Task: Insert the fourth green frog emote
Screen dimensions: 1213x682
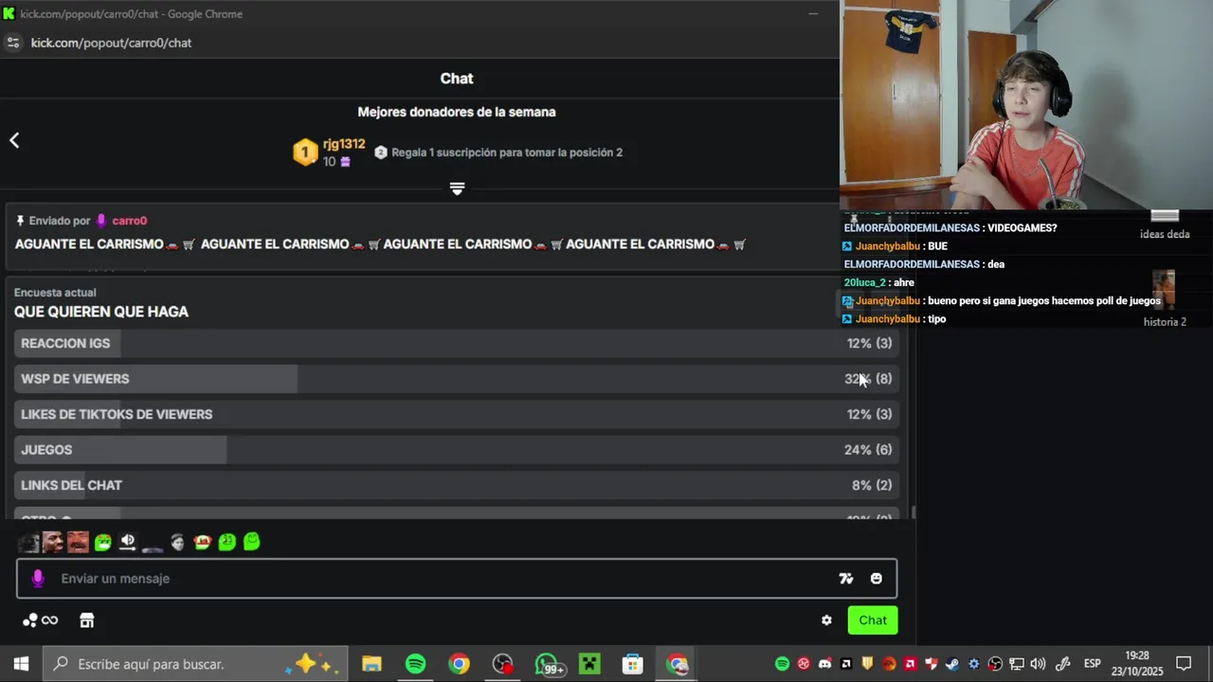Action: tap(102, 543)
